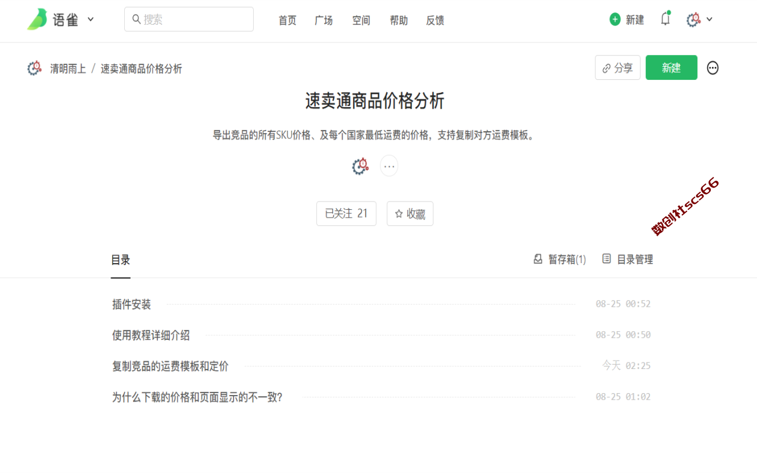Screen dimensions: 757x473
Task: Click the Yuque green bird logo
Action: (x=37, y=20)
